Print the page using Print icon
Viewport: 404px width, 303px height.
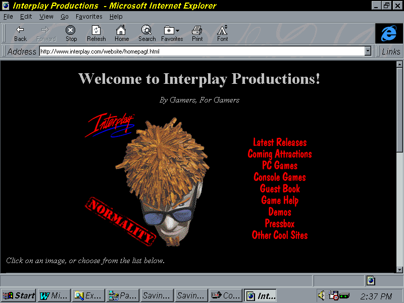(x=197, y=33)
